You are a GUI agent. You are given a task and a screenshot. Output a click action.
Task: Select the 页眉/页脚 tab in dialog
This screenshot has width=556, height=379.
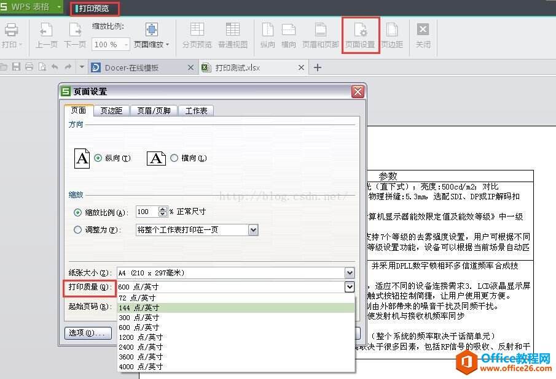tap(154, 111)
